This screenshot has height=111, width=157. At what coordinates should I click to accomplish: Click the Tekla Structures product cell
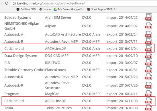(58, 108)
